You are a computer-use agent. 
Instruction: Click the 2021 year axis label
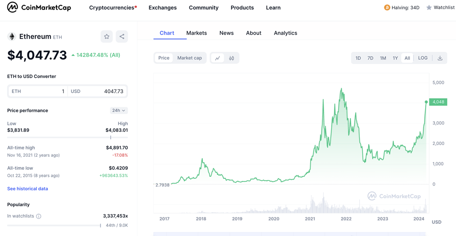tap(310, 219)
